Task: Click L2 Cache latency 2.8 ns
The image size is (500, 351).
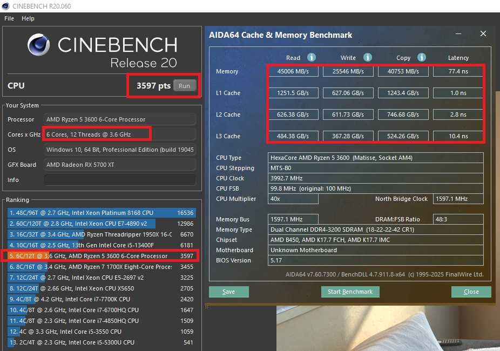Action: point(458,114)
